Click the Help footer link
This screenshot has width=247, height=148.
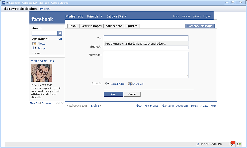(x=213, y=106)
